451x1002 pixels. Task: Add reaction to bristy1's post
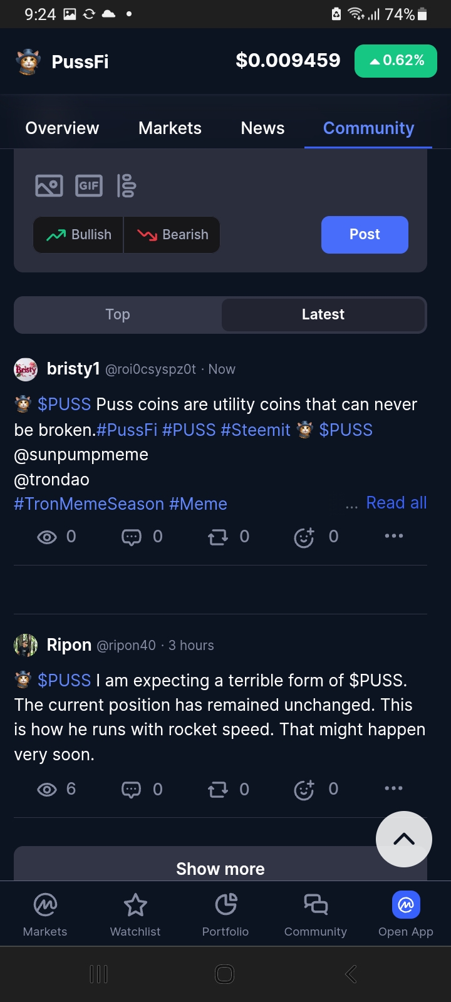pos(304,537)
